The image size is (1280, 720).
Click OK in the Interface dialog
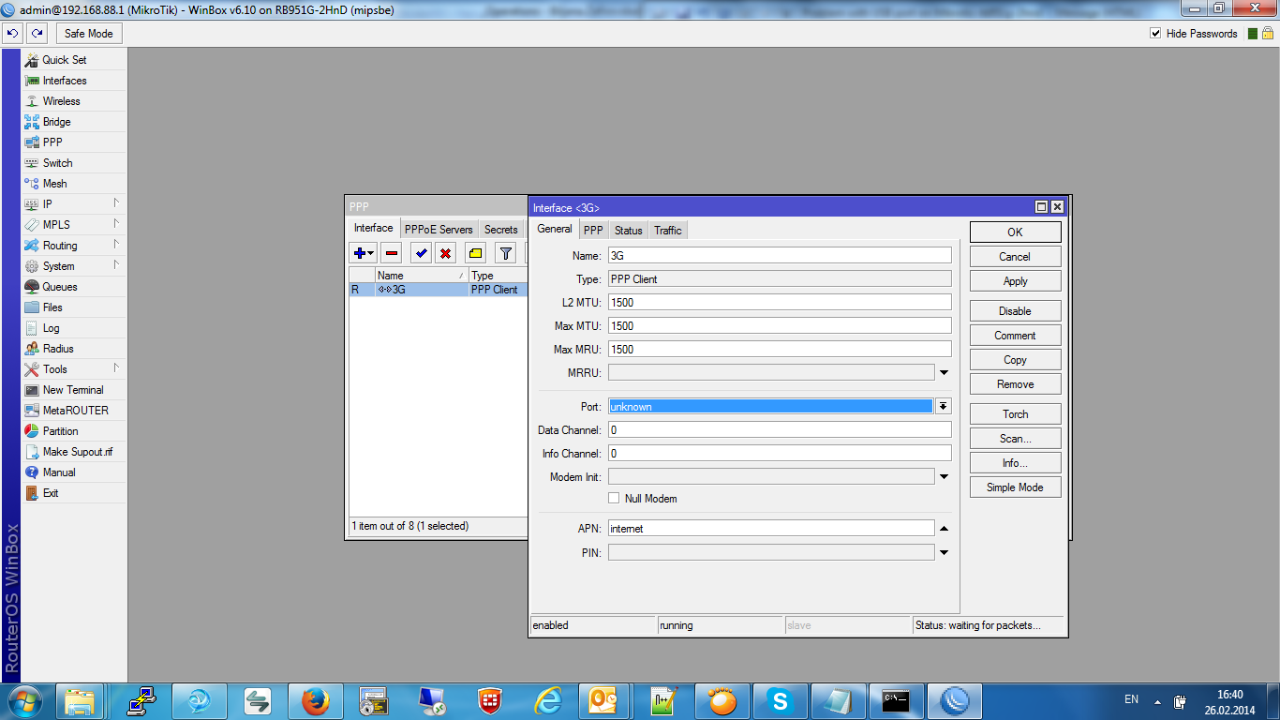pos(1016,232)
